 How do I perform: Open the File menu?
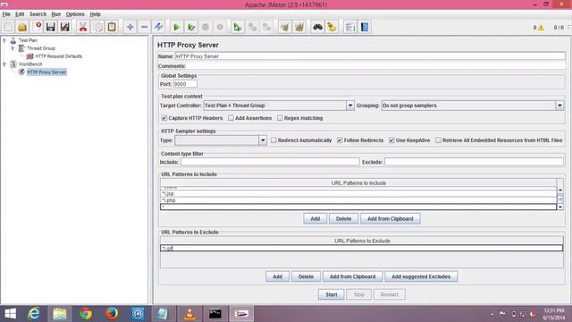[6, 14]
